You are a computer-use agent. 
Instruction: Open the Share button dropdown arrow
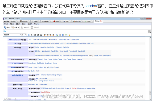[x=19, y=27]
